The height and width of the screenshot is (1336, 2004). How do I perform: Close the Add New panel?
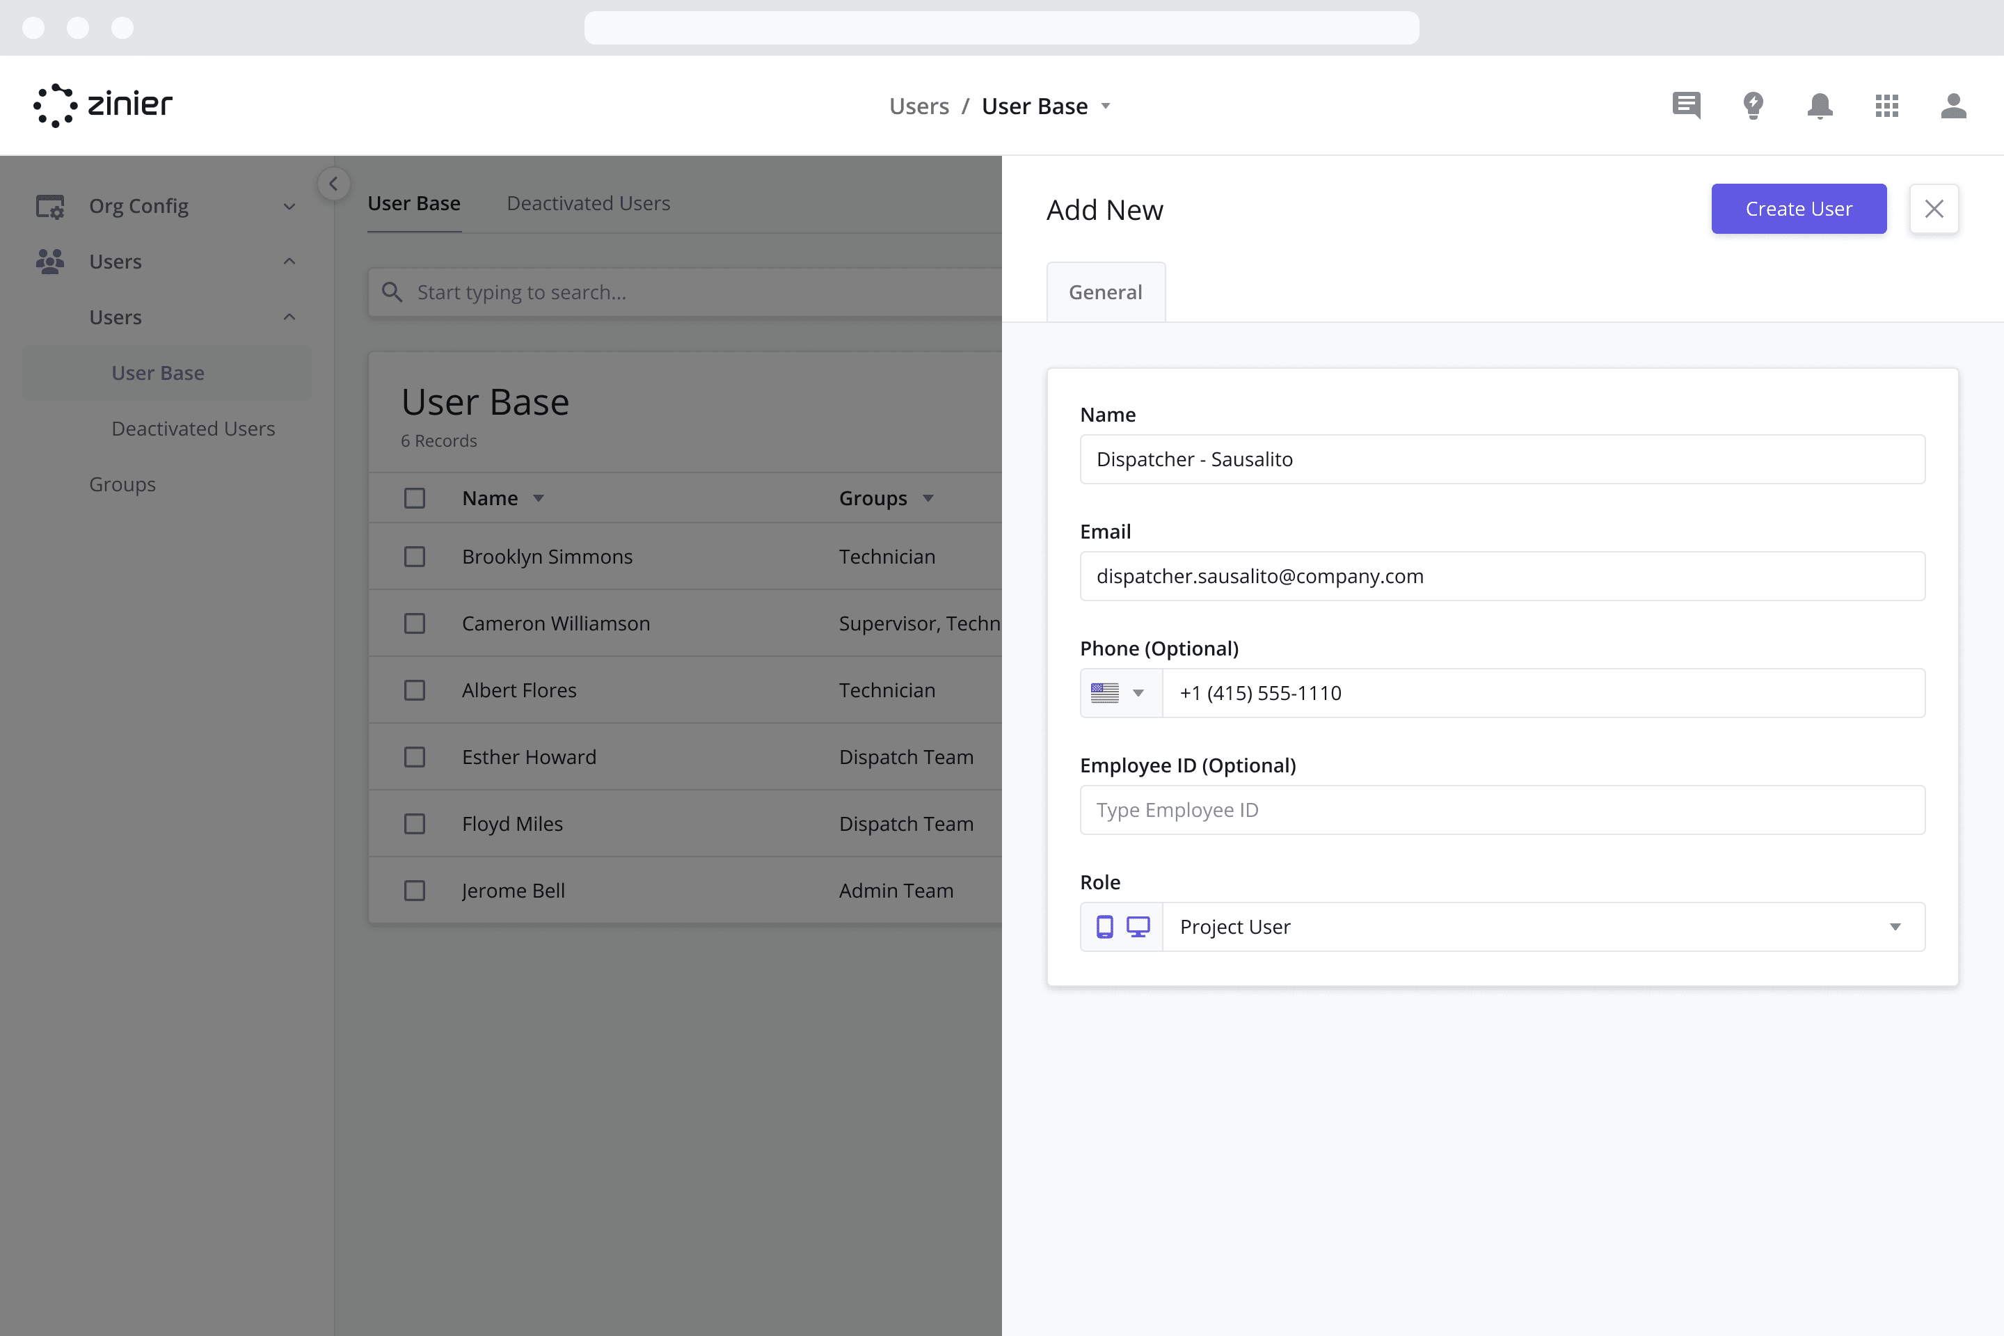pyautogui.click(x=1934, y=209)
